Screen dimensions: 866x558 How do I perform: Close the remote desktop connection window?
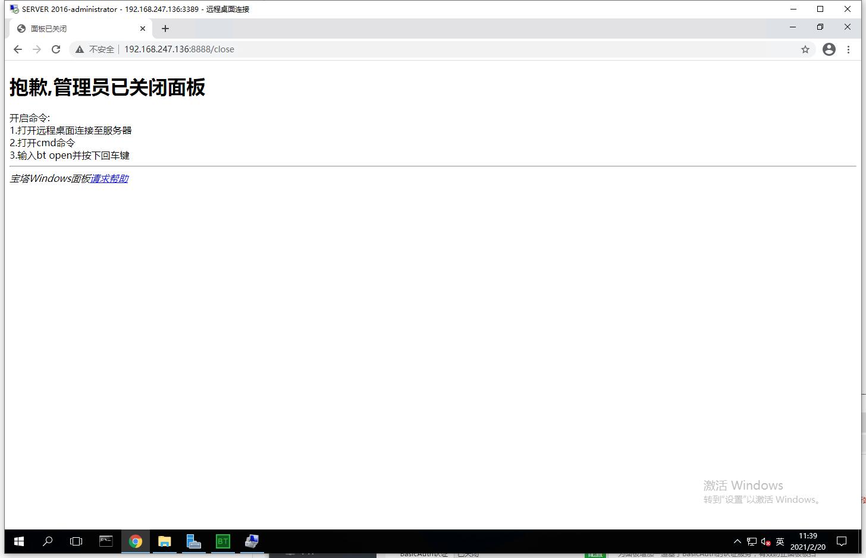coord(848,9)
